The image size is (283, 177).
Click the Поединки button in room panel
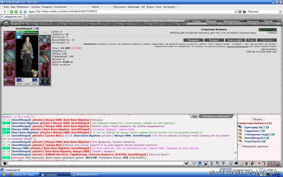193,40
